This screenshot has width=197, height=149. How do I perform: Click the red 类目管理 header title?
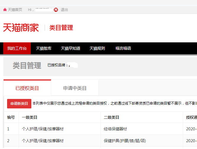click(61, 28)
